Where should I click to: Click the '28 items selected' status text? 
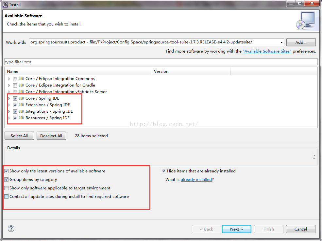[91, 136]
